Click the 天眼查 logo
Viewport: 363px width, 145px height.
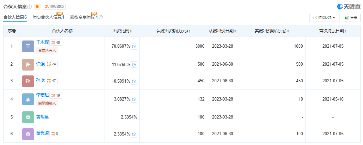tap(349, 7)
